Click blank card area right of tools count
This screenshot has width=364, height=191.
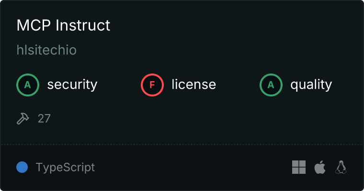pyautogui.click(x=192, y=118)
